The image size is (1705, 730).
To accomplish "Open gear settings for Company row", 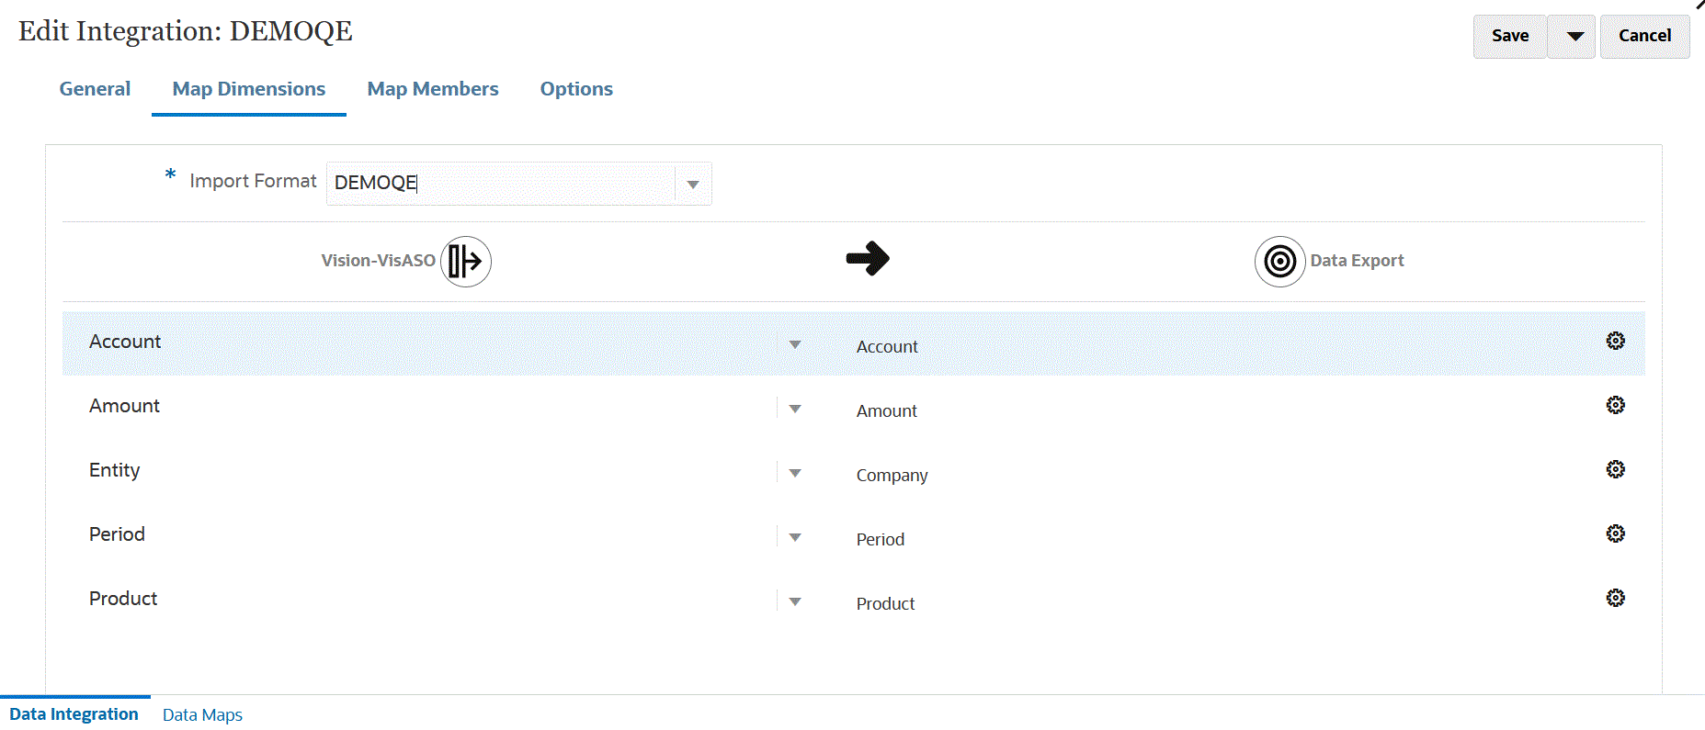I will (1615, 469).
